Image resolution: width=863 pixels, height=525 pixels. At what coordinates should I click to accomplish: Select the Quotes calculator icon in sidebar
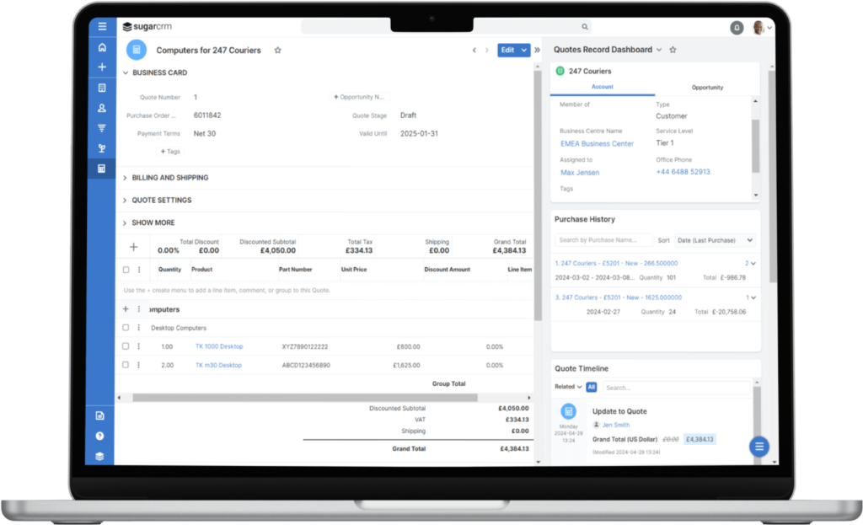pyautogui.click(x=102, y=169)
